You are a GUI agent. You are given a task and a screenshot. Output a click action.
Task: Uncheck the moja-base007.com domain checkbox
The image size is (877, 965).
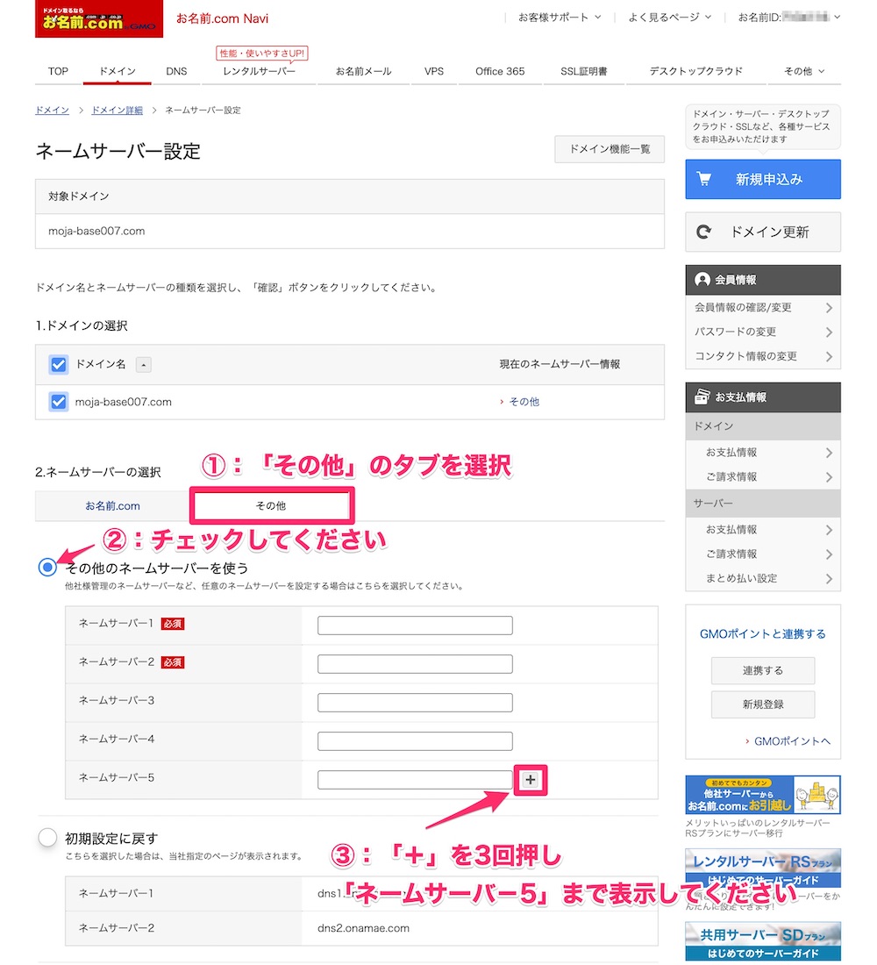[x=59, y=402]
